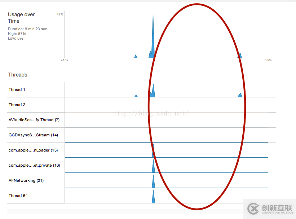Click the Threads section heading
The width and height of the screenshot is (296, 219).
[18, 75]
